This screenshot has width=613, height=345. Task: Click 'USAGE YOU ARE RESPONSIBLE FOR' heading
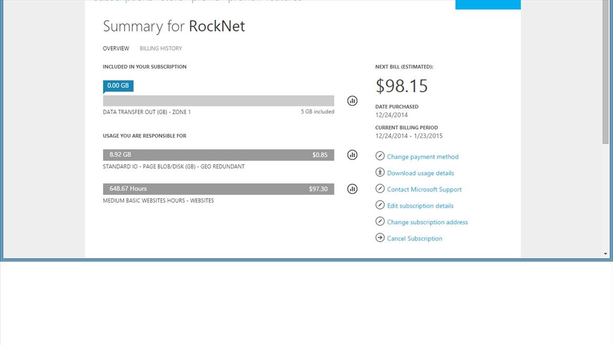[x=145, y=136]
